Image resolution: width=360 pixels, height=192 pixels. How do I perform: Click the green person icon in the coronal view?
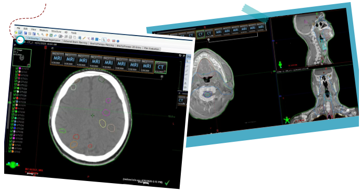pyautogui.click(x=287, y=120)
